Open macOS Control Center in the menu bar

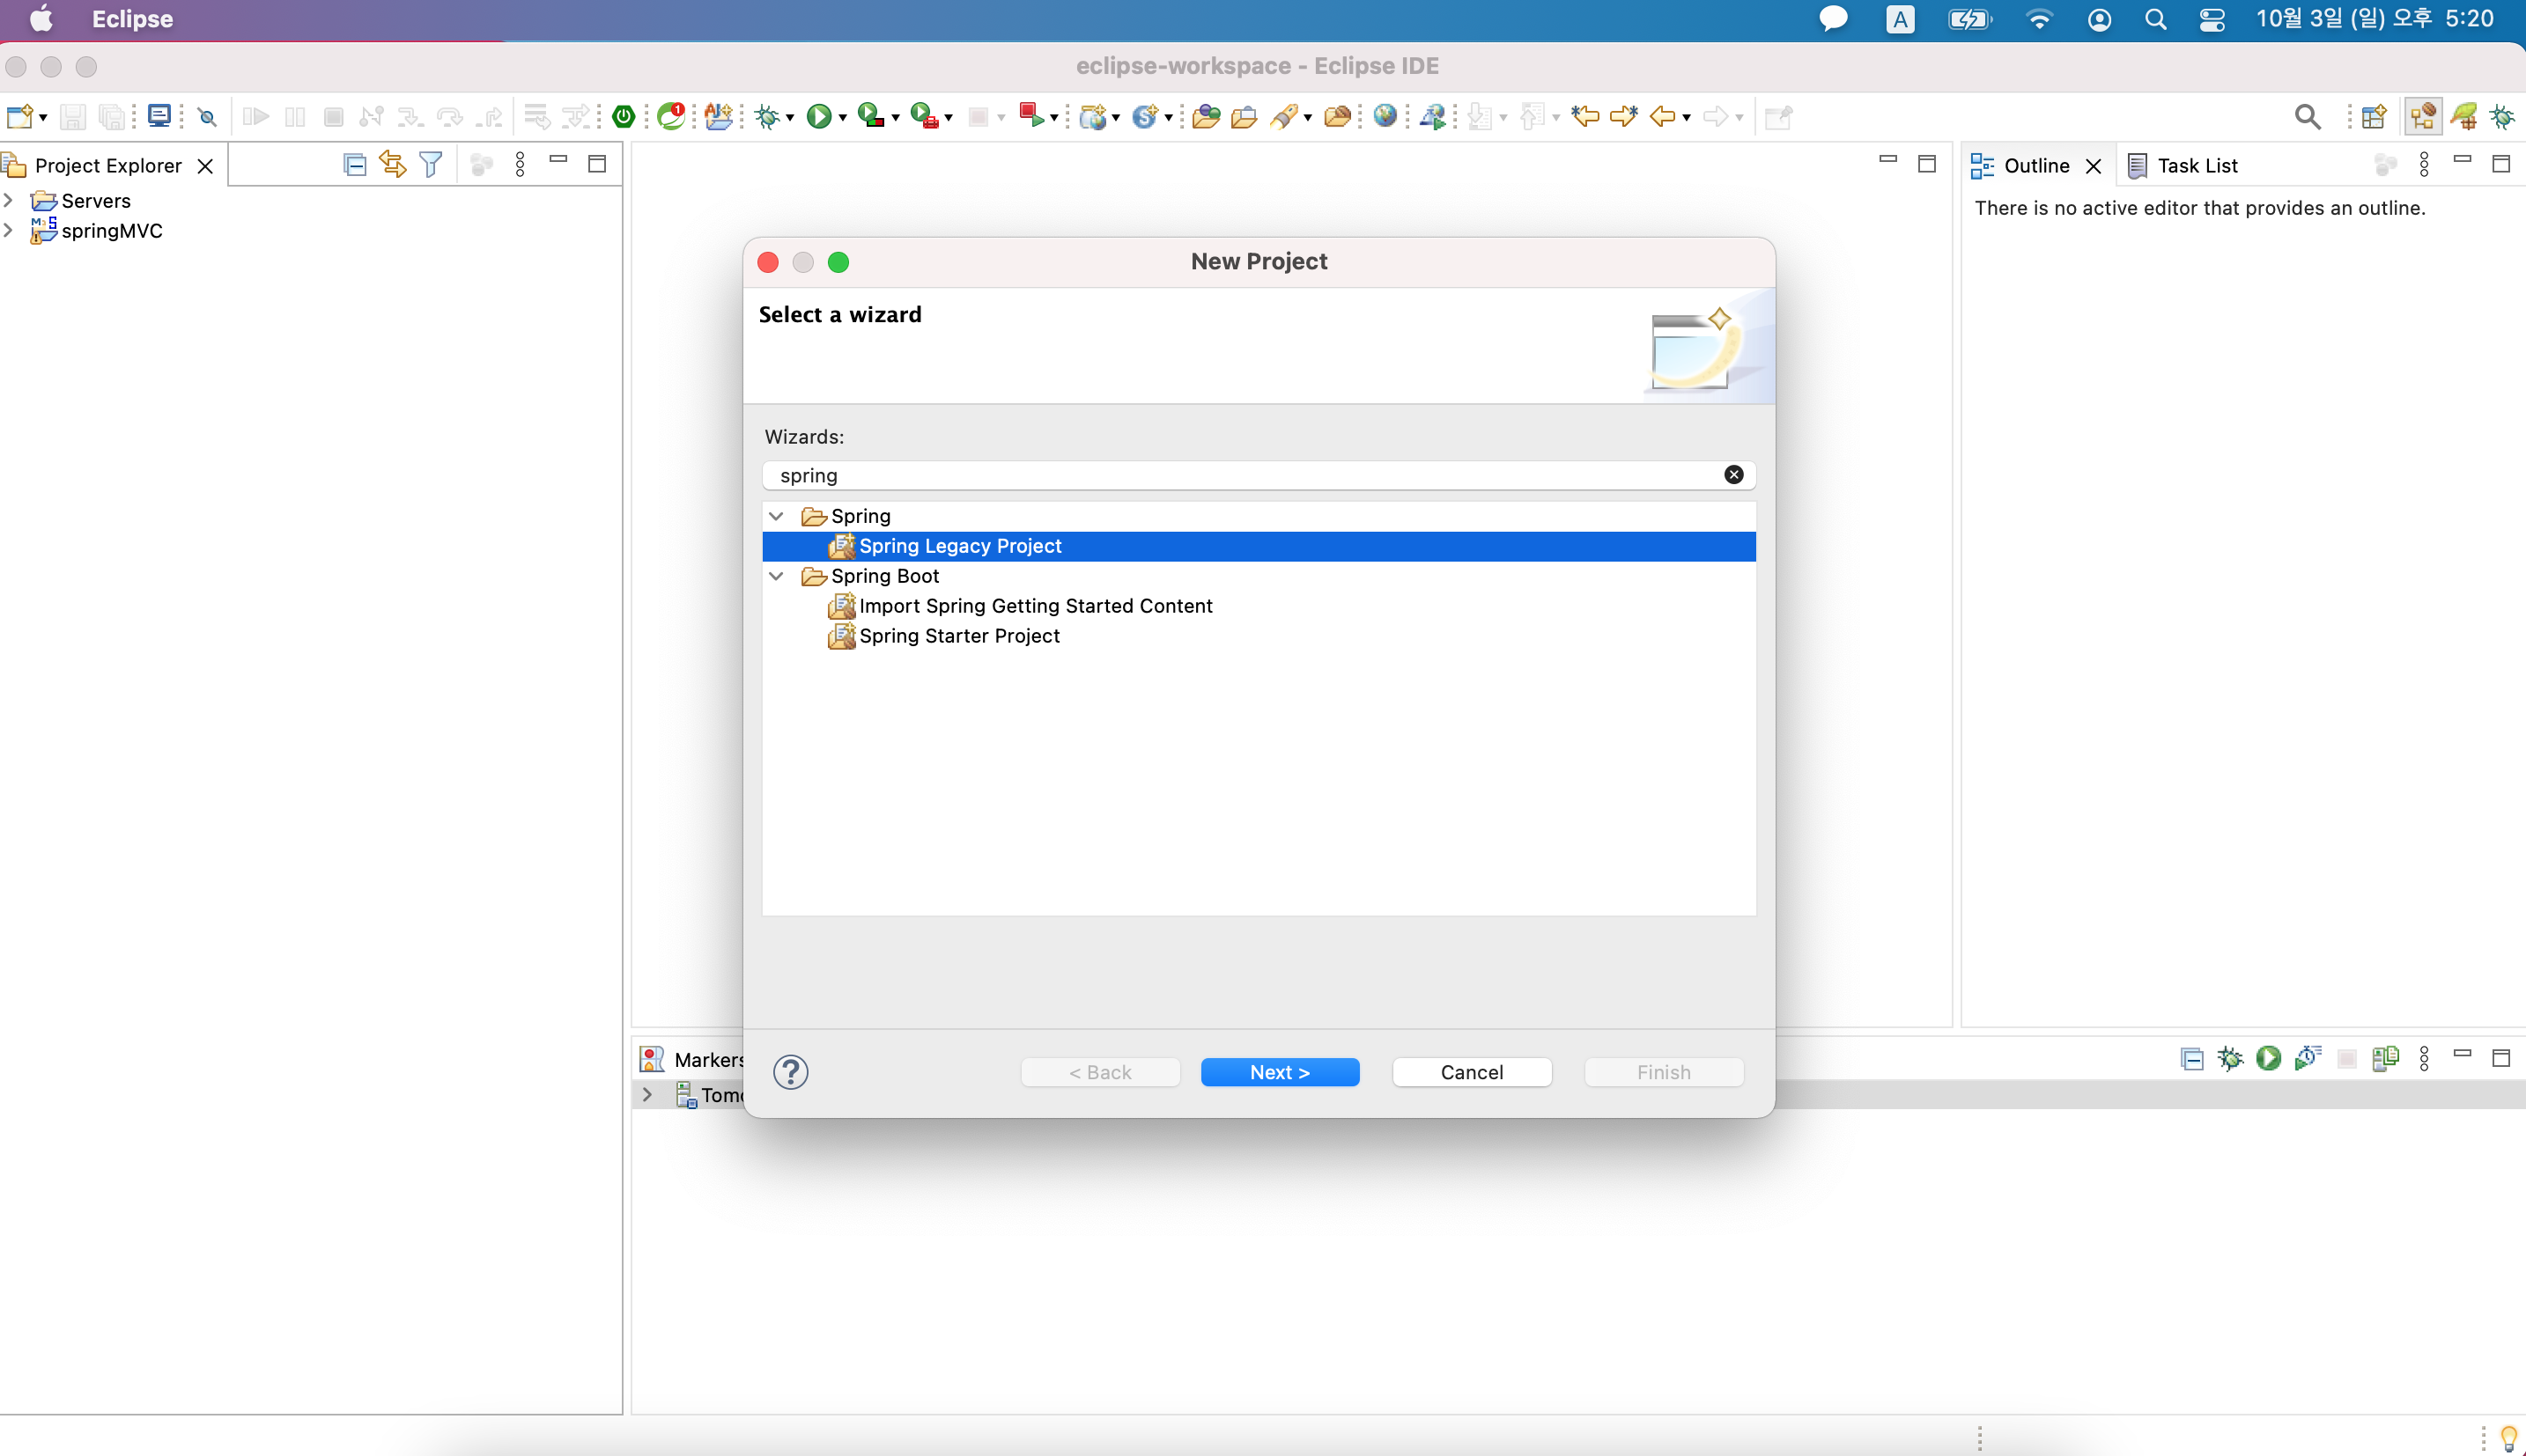coord(2211,19)
